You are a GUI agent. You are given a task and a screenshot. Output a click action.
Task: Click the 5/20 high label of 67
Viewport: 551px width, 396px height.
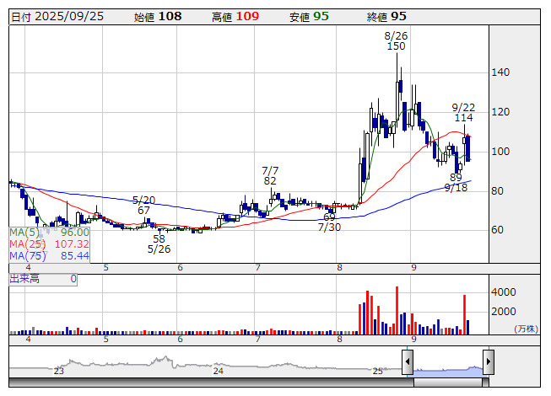[x=143, y=205]
